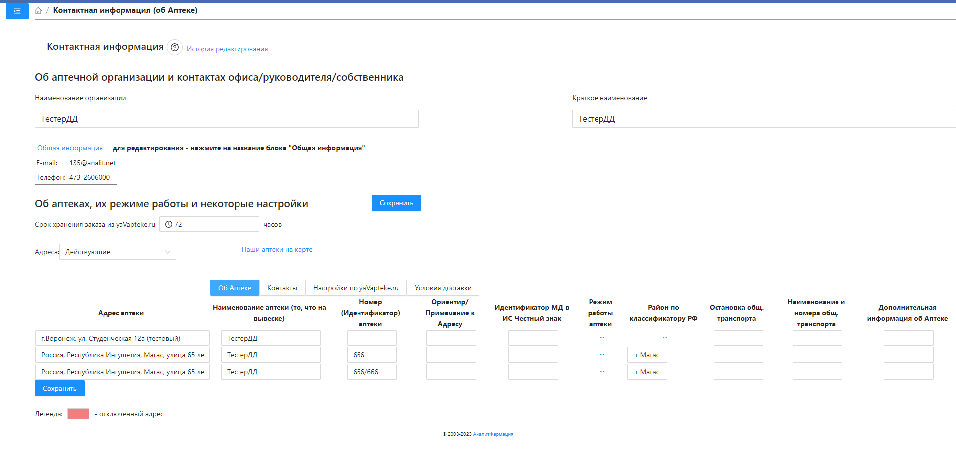Screen dimensions: 956x457
Task: Open working hours dots in Воронеж row
Action: point(602,338)
